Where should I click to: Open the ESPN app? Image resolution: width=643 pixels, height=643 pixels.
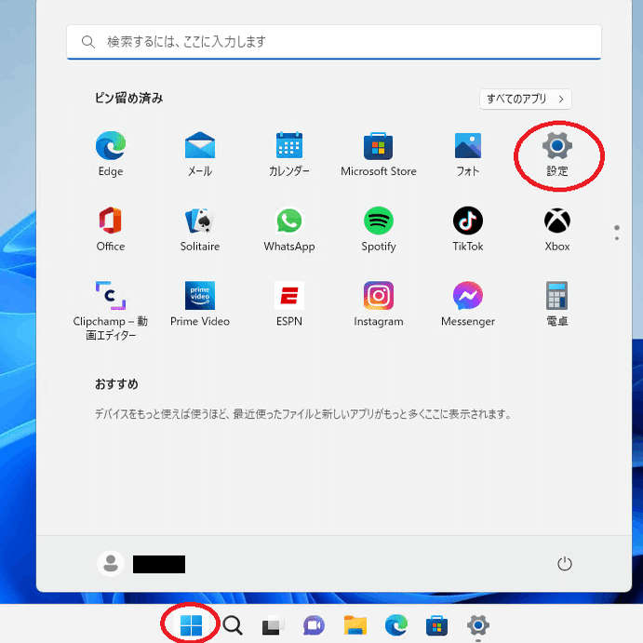click(289, 304)
